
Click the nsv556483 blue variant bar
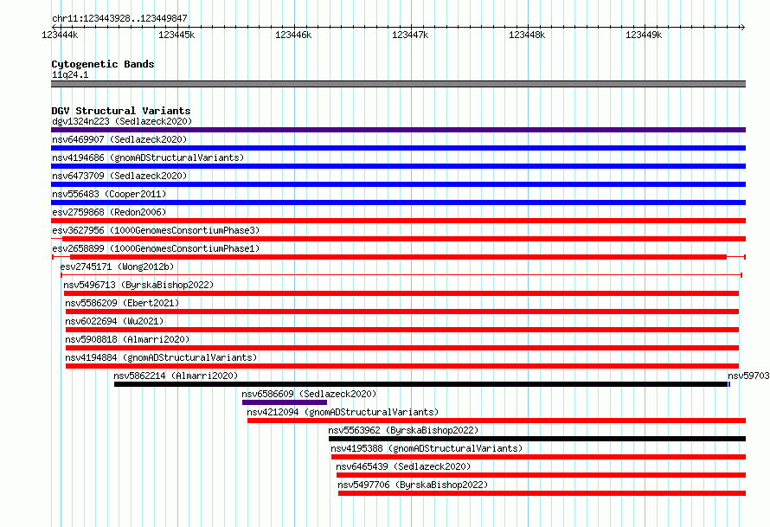point(398,202)
